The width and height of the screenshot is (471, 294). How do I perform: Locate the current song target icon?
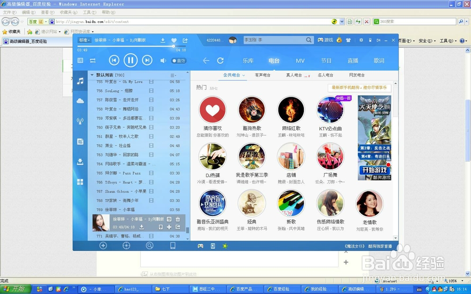(x=126, y=246)
